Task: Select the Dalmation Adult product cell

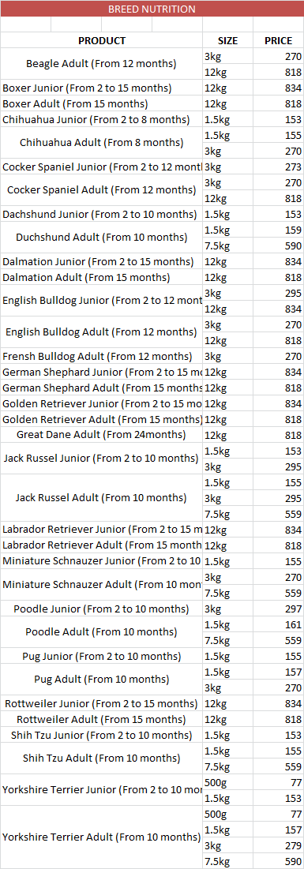Action: tap(102, 277)
